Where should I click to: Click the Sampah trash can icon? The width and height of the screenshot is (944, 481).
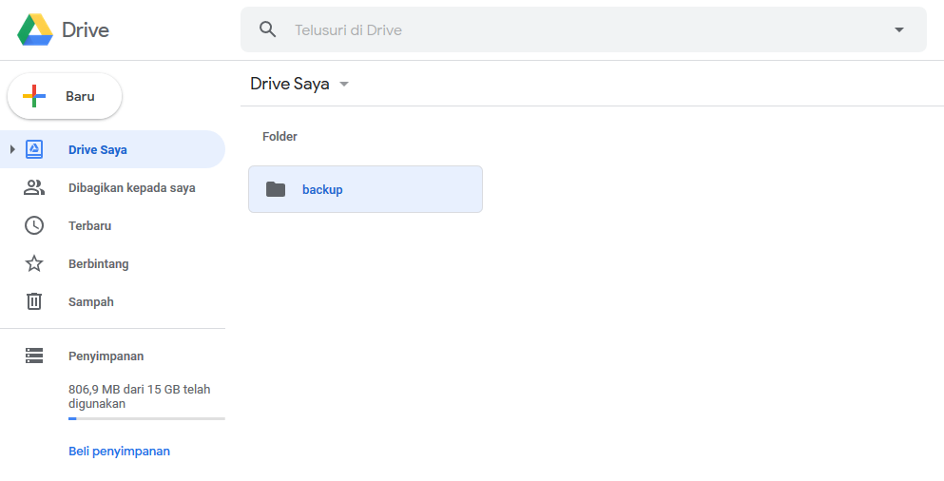34,301
